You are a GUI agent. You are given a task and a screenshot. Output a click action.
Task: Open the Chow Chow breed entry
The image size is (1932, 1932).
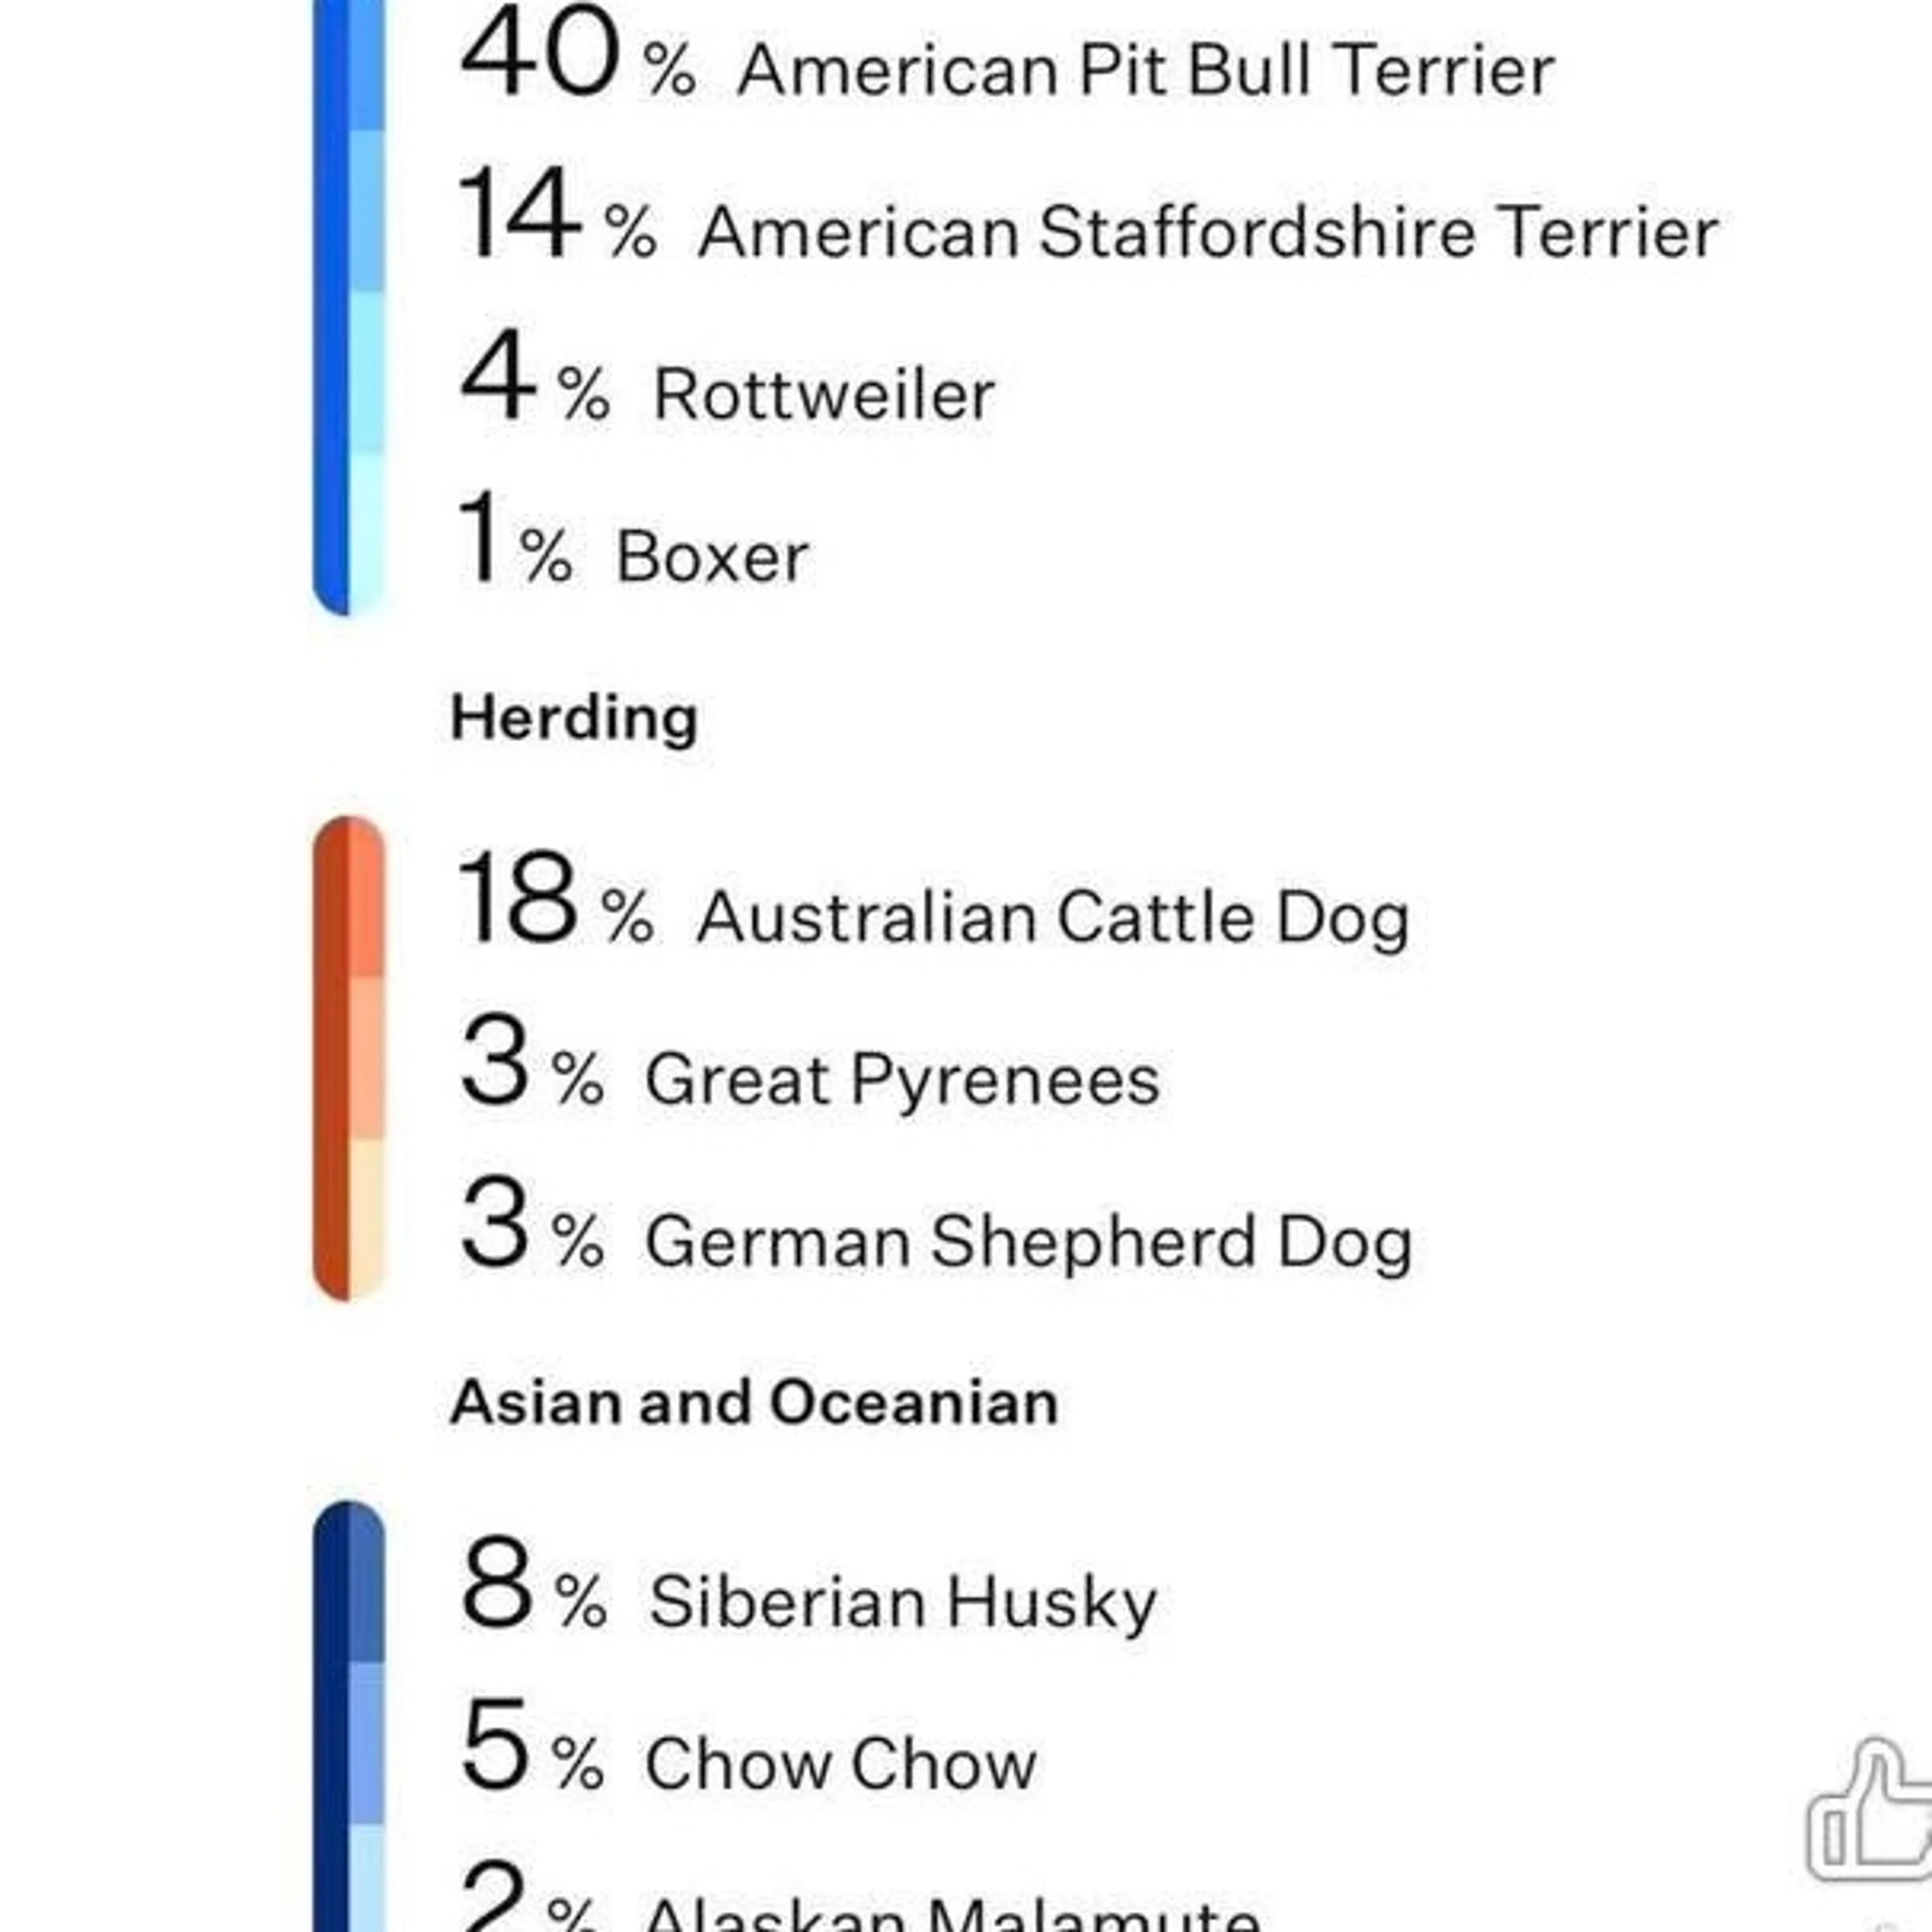pyautogui.click(x=840, y=1764)
